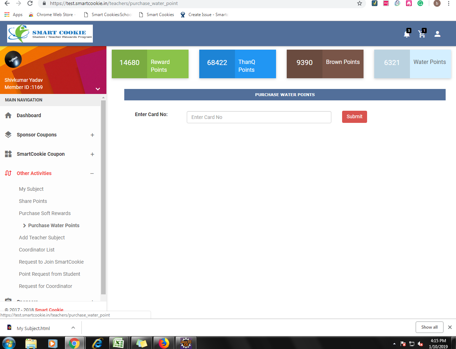The height and width of the screenshot is (349, 456).
Task: Open the Share Points menu item
Action: coord(33,201)
